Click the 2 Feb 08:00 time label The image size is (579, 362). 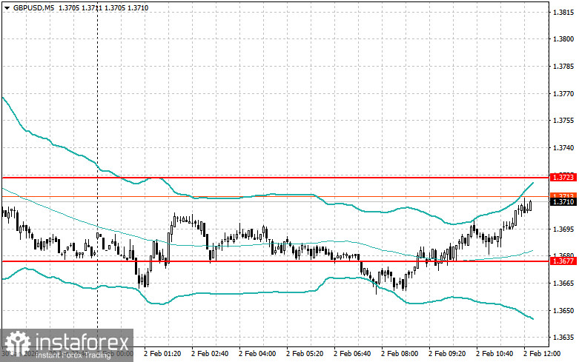coord(400,354)
